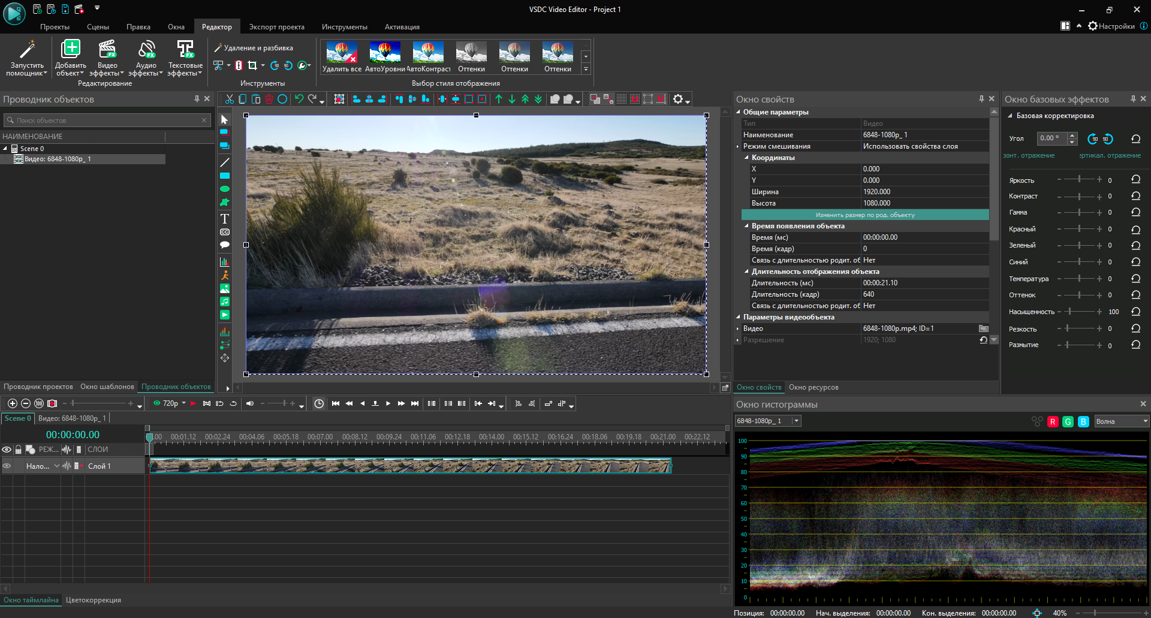Click Удалить все styles button
Viewport: 1151px width, 618px height.
point(342,57)
